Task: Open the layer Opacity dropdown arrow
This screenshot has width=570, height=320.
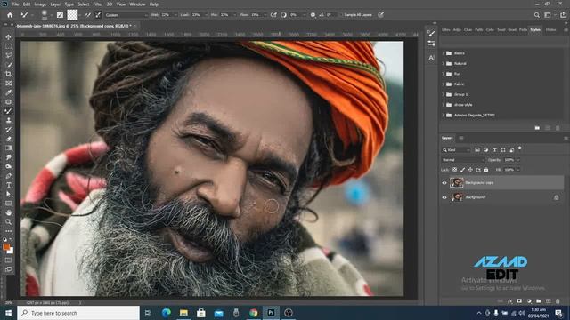Action: 518,160
